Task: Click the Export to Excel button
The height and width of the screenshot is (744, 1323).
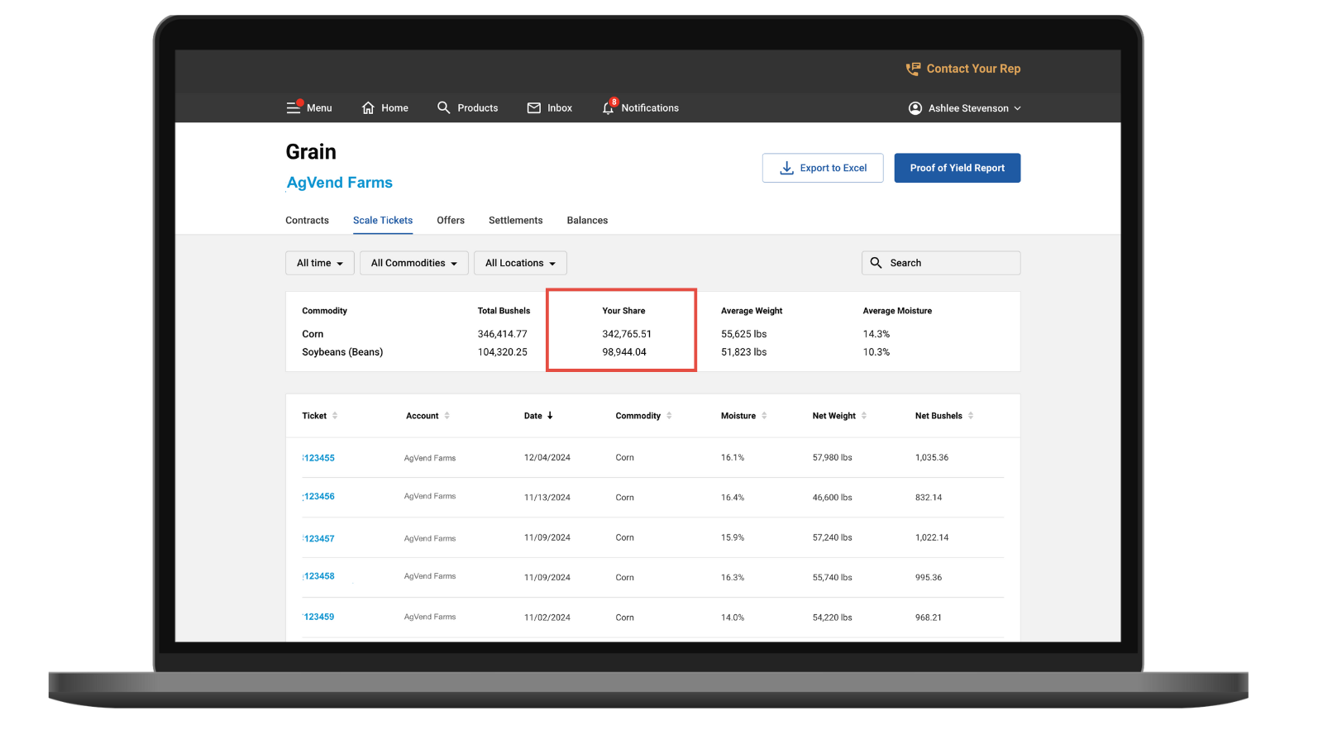Action: click(x=823, y=168)
